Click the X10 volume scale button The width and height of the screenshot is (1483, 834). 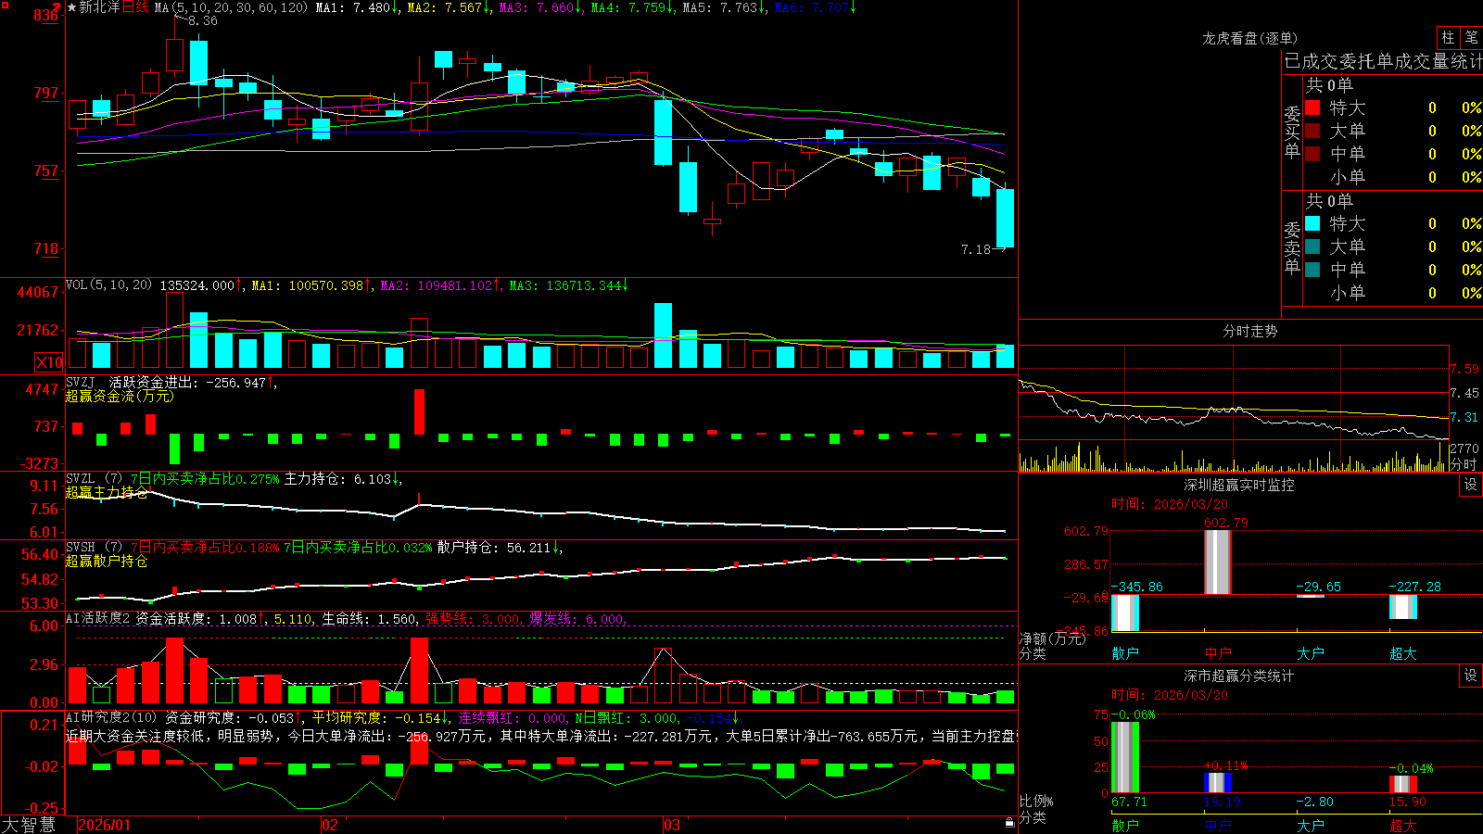[x=49, y=362]
